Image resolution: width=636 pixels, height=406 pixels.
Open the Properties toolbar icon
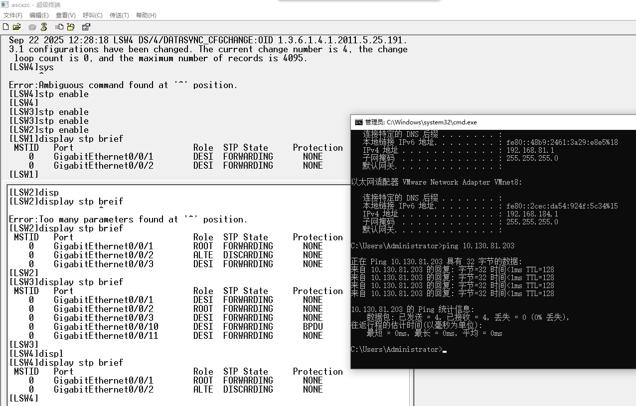pos(86,27)
